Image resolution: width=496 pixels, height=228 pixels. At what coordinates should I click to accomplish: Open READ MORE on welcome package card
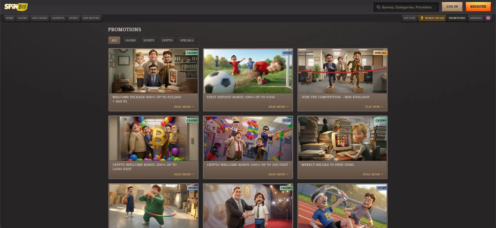(184, 107)
